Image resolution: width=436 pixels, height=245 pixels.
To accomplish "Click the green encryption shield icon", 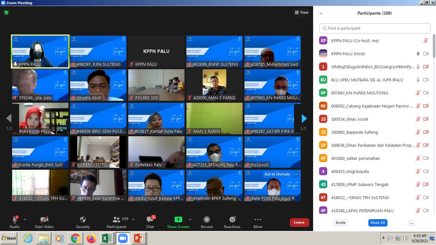I will (6, 13).
